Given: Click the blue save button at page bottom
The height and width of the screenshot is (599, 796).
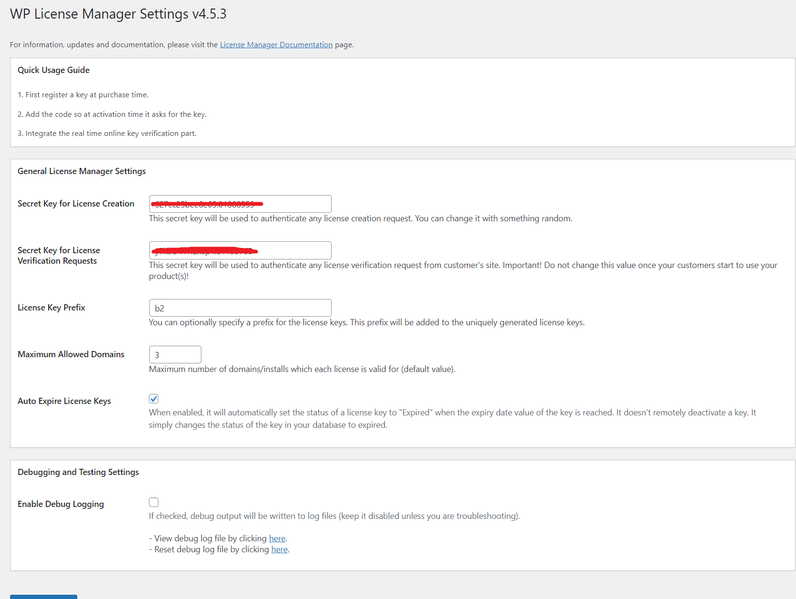Looking at the screenshot, I should coord(43,597).
